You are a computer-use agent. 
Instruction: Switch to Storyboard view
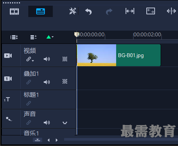(x=14, y=11)
